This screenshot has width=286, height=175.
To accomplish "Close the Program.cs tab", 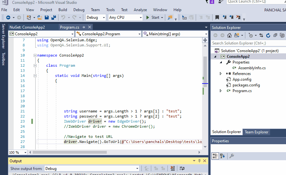I will 90,27.
